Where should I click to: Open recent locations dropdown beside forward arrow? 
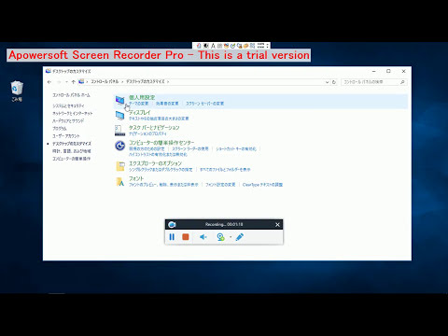pos(66,82)
